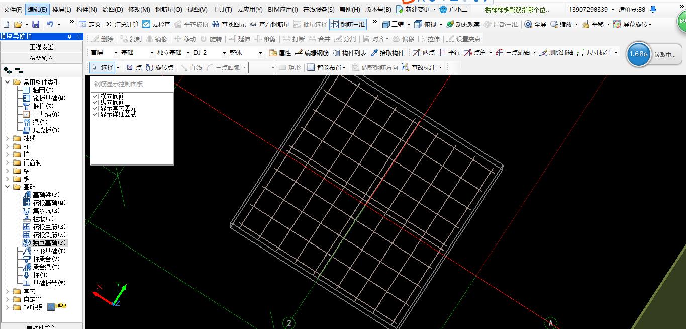Undo with the blue arrow icon
686x329 pixels.
pos(50,24)
